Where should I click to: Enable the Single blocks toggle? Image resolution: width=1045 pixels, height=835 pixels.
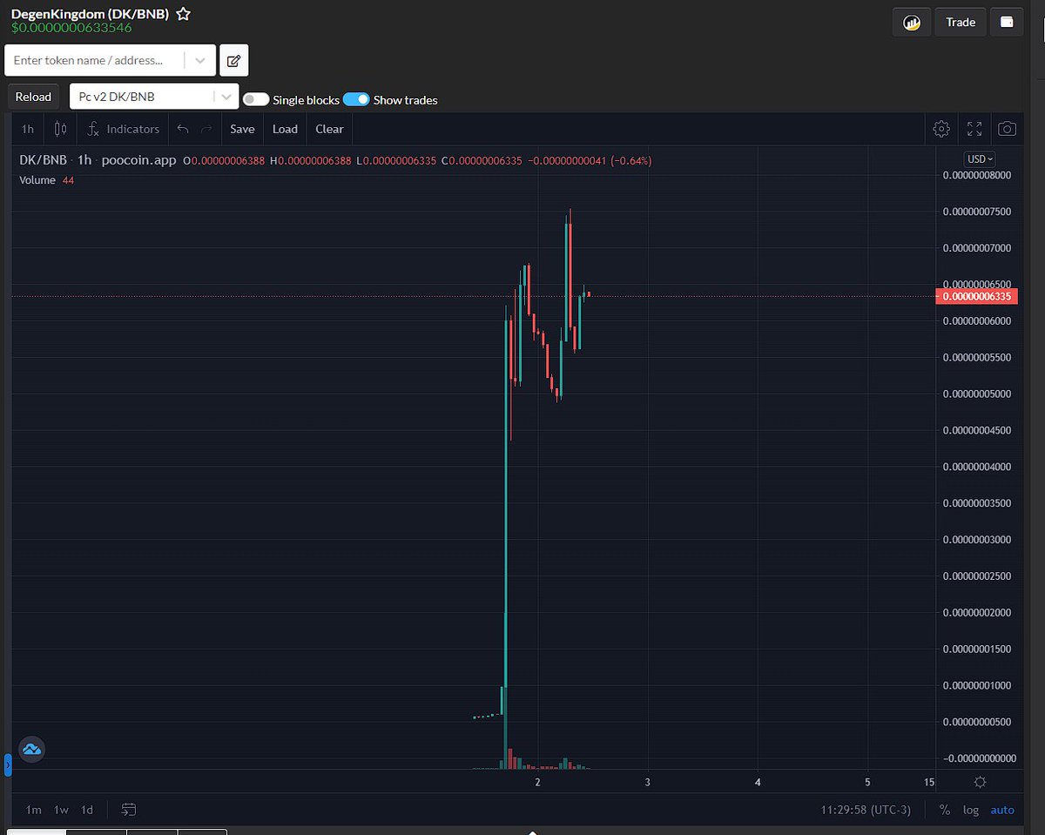pyautogui.click(x=256, y=99)
